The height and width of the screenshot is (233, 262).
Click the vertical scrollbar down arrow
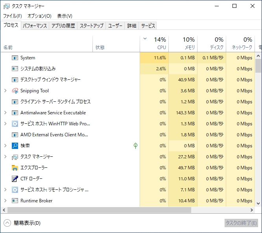point(258,204)
